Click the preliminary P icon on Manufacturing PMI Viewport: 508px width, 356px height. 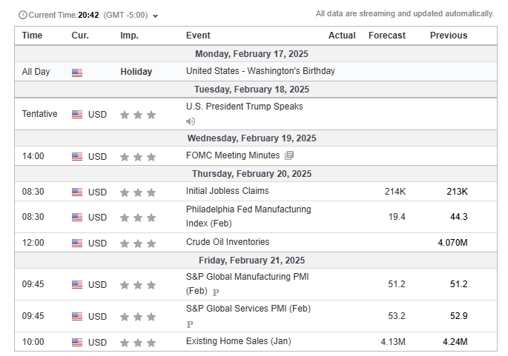click(216, 292)
